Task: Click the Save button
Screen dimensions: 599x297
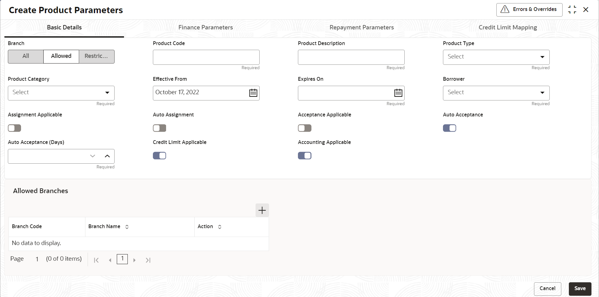Action: (580, 289)
